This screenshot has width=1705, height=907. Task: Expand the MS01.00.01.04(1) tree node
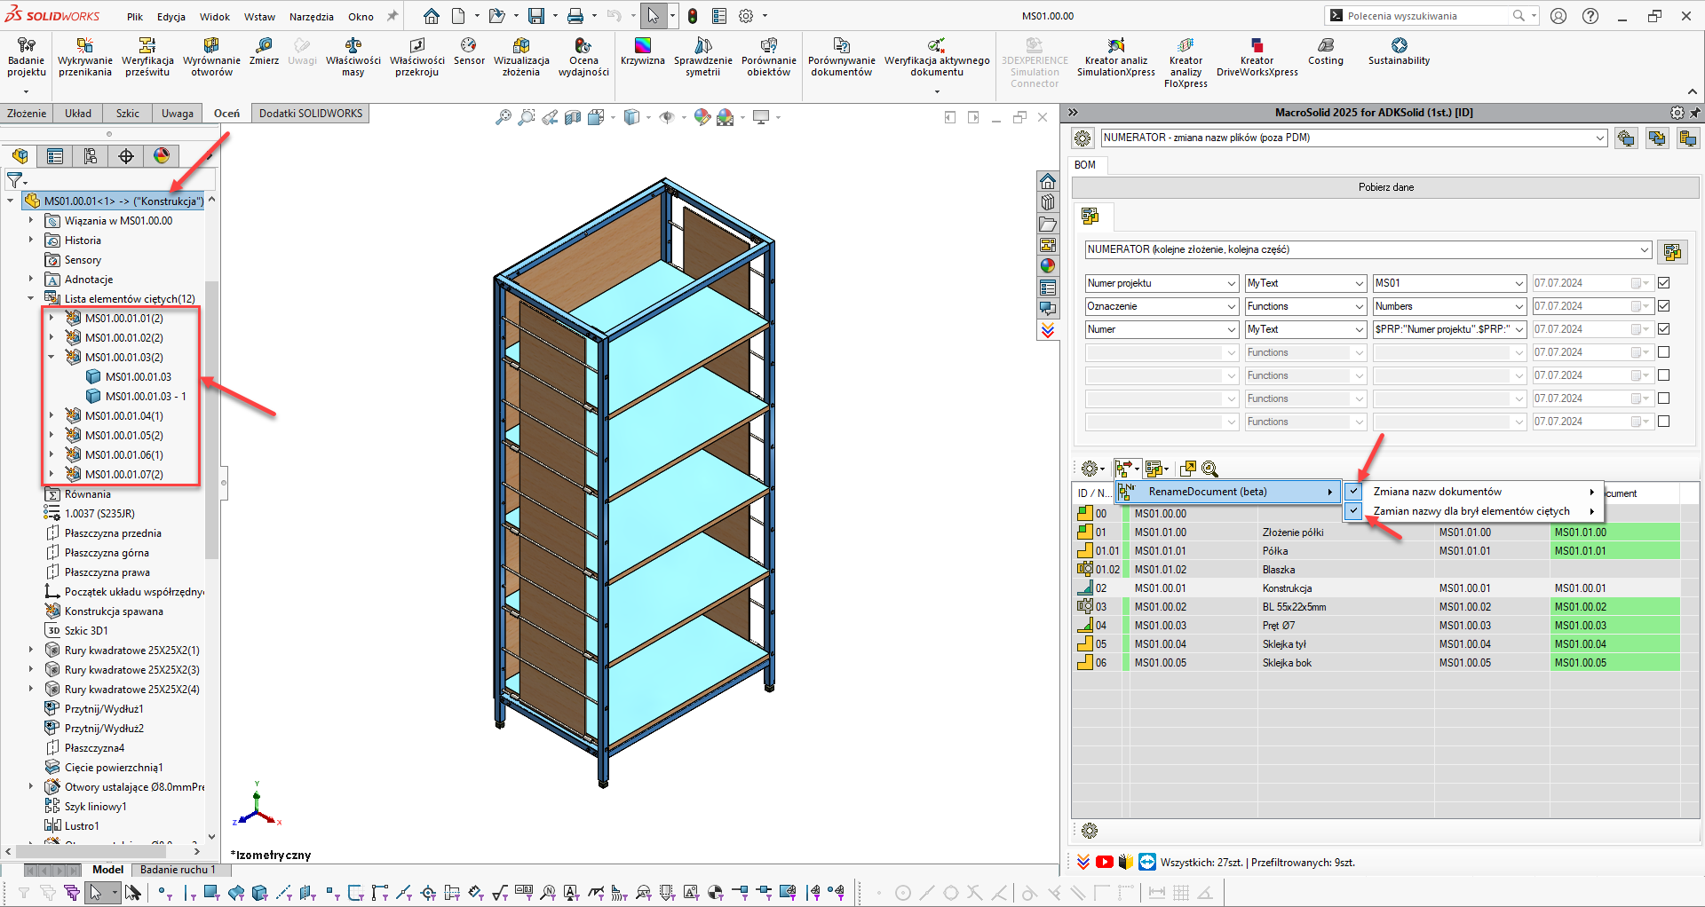pos(52,415)
